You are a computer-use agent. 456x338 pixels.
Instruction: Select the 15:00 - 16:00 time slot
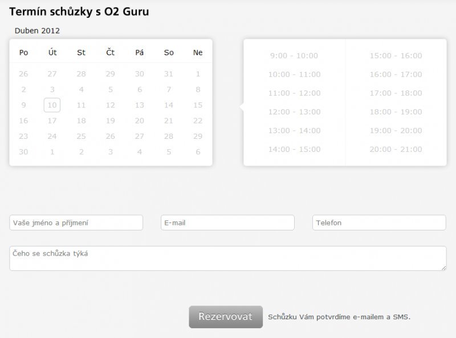coord(396,56)
